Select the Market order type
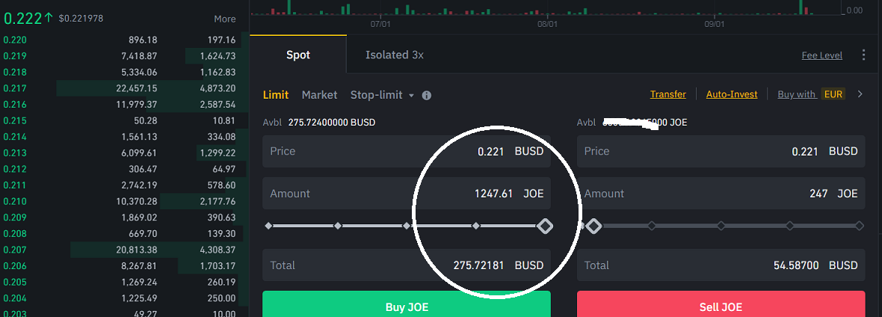882x317 pixels. tap(319, 95)
